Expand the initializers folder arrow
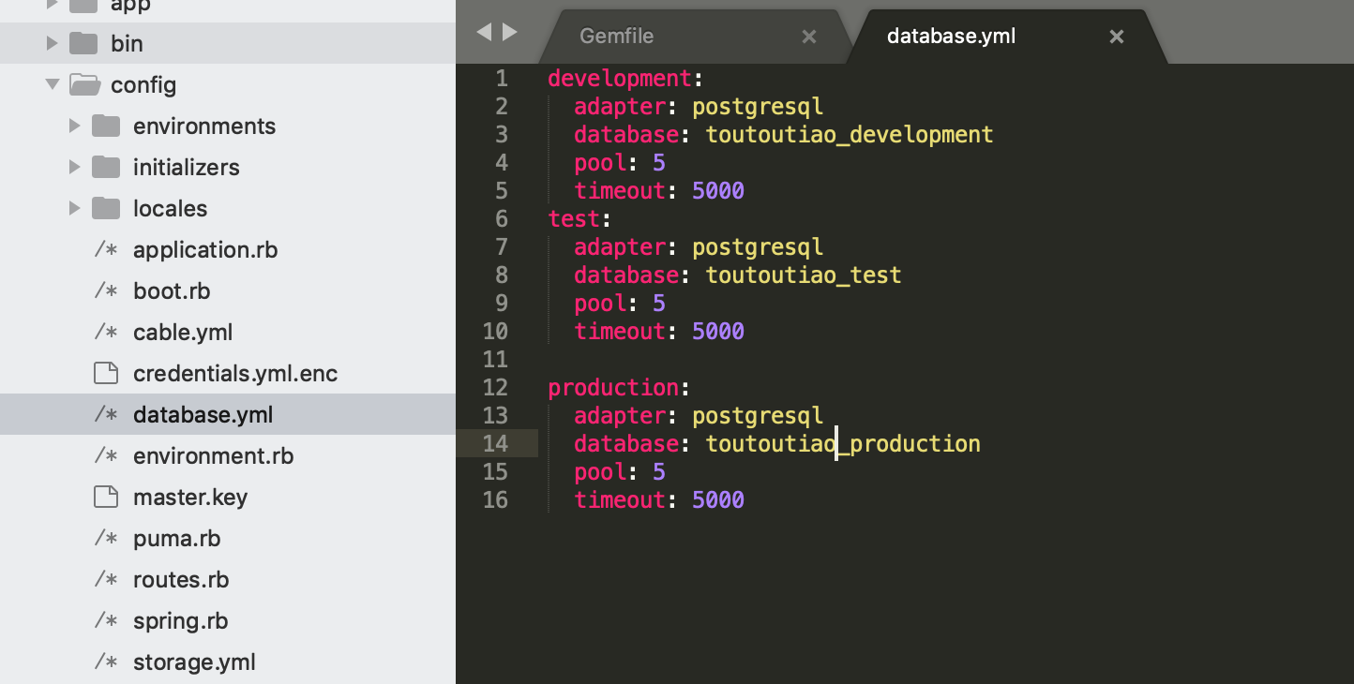Viewport: 1354px width, 684px height. click(74, 167)
